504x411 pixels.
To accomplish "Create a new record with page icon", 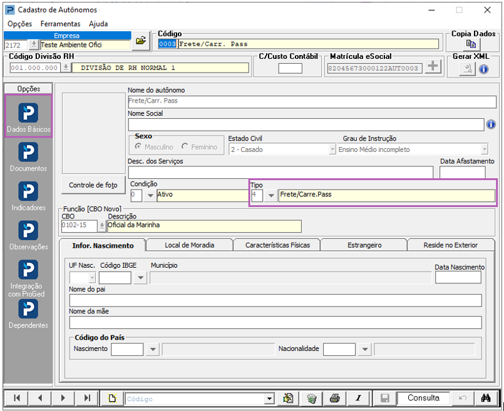I will point(112,398).
